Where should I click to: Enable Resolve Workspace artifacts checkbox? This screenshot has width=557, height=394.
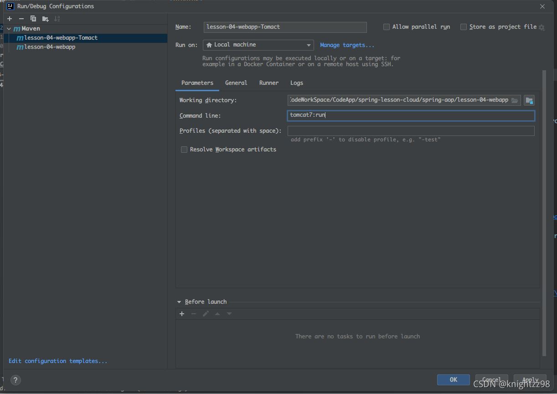pyautogui.click(x=184, y=150)
